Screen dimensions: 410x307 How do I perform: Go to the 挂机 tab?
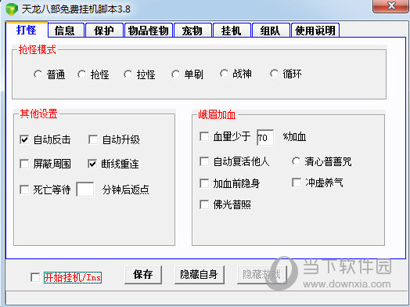(232, 31)
